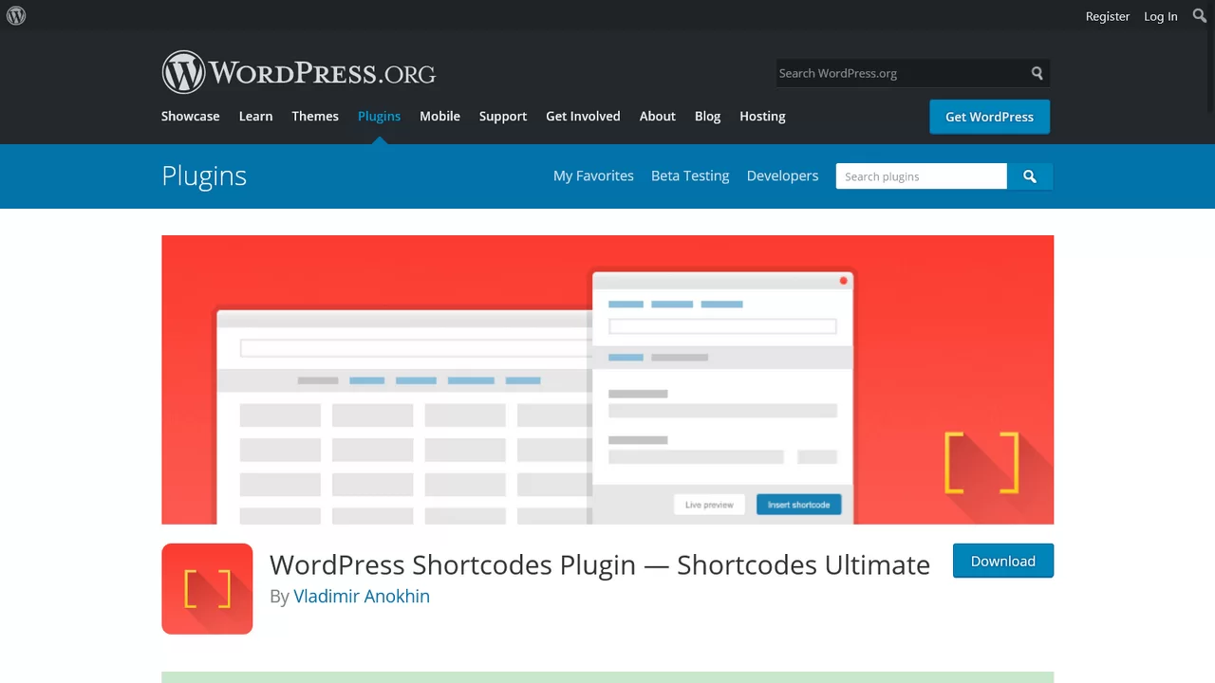Focus the Search plugins input field
Screen dimensions: 1215x683
[921, 176]
